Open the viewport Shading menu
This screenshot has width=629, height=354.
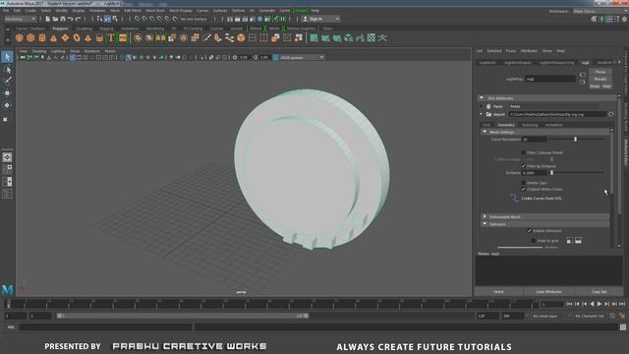point(39,51)
